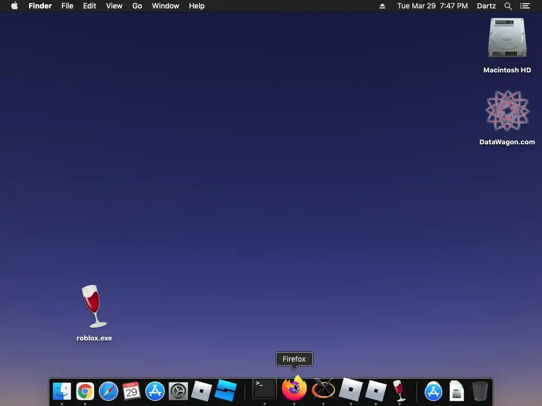Open the Go menu
This screenshot has width=542, height=406.
click(x=137, y=6)
